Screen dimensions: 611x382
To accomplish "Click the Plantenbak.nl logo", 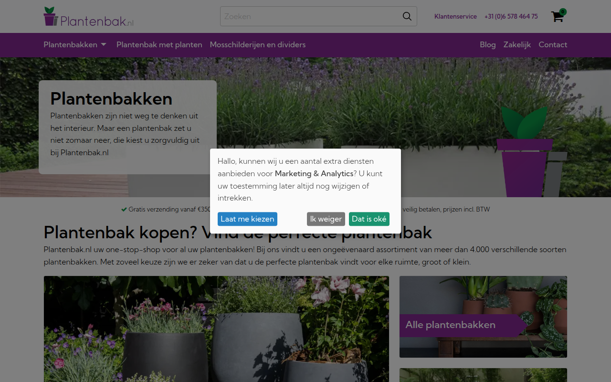I will point(89,17).
